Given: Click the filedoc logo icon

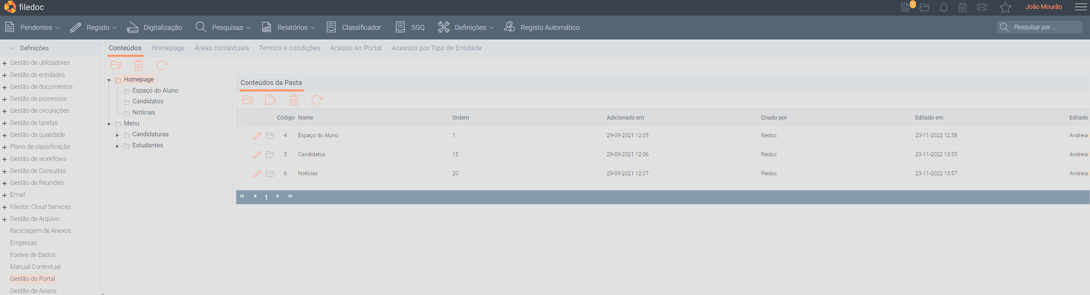Looking at the screenshot, I should point(10,7).
